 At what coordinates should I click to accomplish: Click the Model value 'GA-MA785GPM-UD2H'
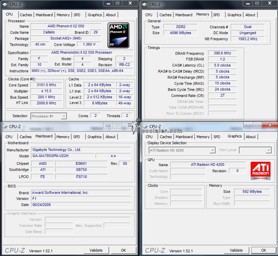63,156
